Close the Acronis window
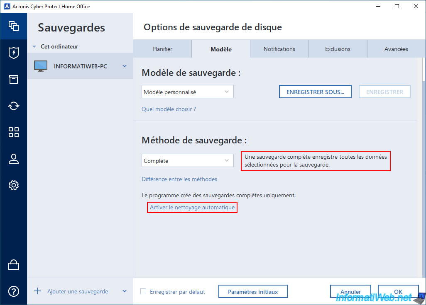 click(x=416, y=6)
